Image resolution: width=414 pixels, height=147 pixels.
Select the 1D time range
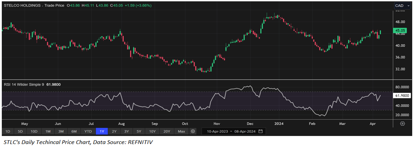pos(8,131)
